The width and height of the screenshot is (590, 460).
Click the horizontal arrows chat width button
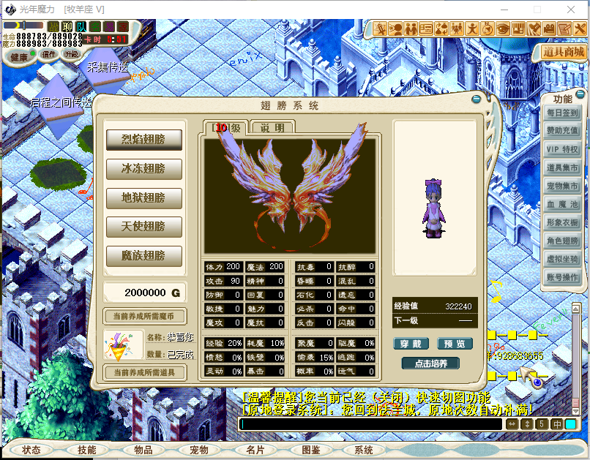click(x=512, y=424)
